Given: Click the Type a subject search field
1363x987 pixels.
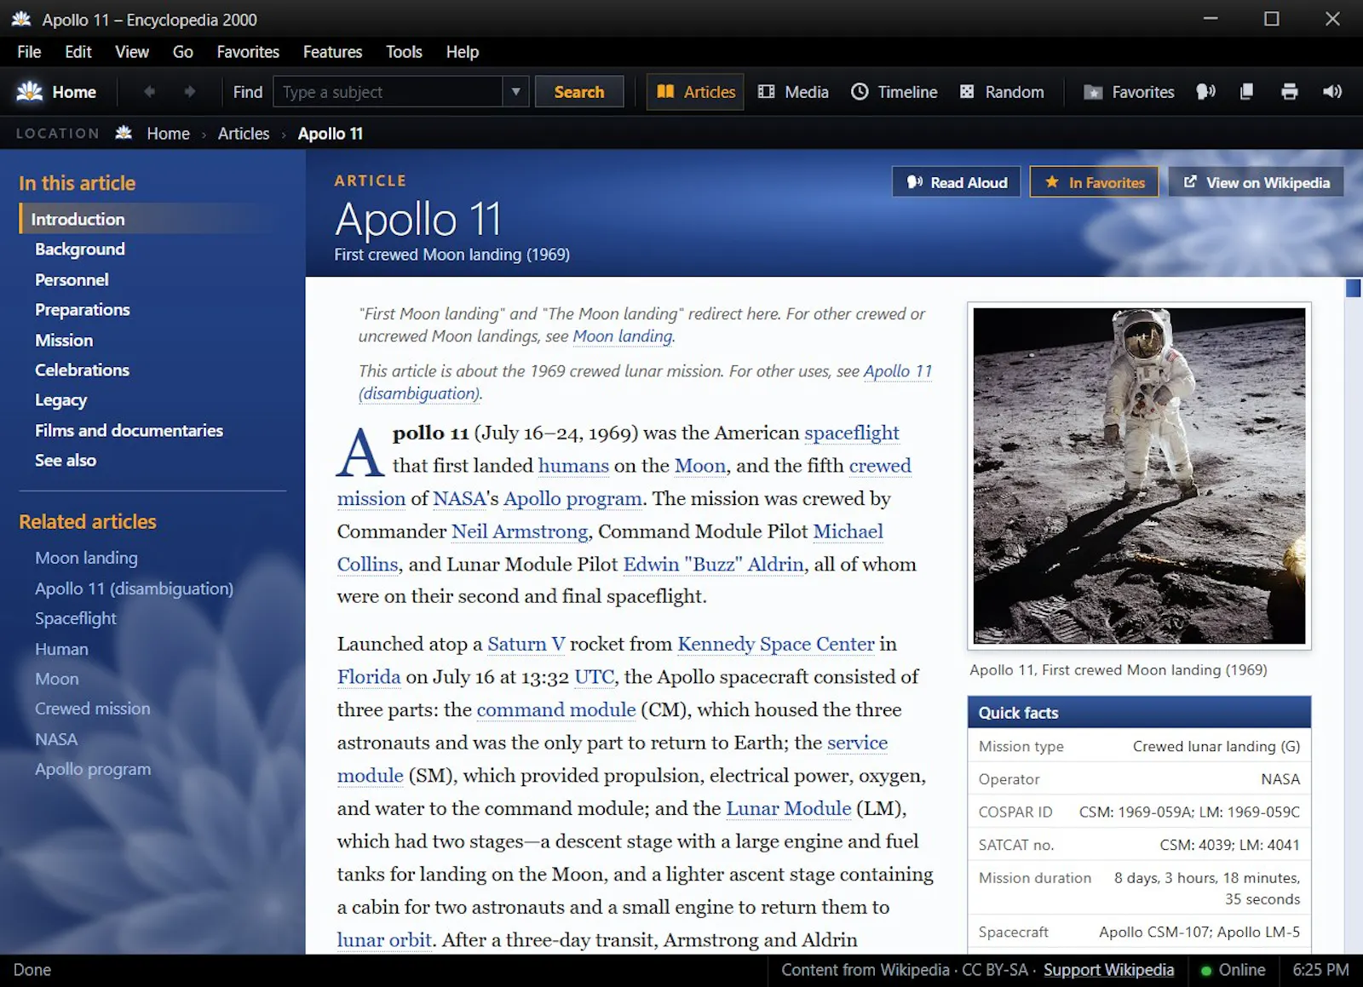Looking at the screenshot, I should [388, 92].
